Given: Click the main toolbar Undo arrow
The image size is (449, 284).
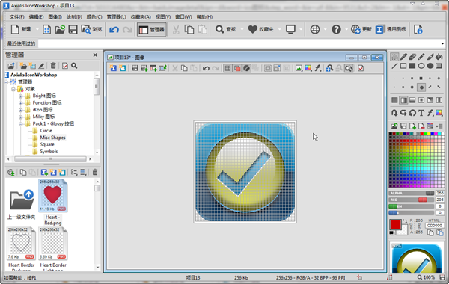Looking at the screenshot, I should pyautogui.click(x=114, y=29).
